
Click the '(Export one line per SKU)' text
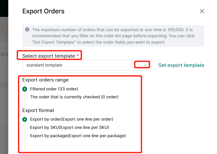[84, 128]
